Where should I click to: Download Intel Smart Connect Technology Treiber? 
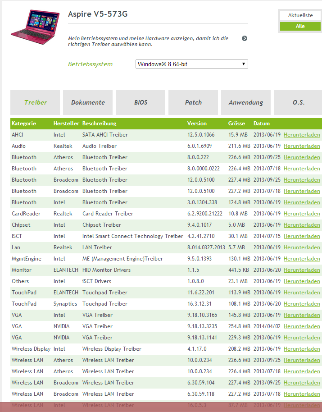pos(302,236)
